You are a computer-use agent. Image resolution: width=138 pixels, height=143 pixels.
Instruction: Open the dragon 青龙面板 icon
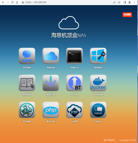pyautogui.click(x=27, y=110)
